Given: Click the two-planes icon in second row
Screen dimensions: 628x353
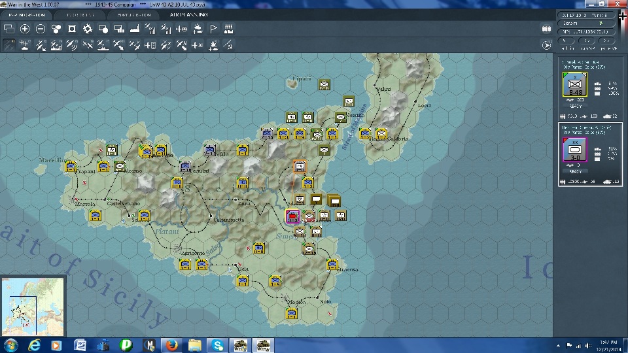Looking at the screenshot, I should (x=135, y=45).
